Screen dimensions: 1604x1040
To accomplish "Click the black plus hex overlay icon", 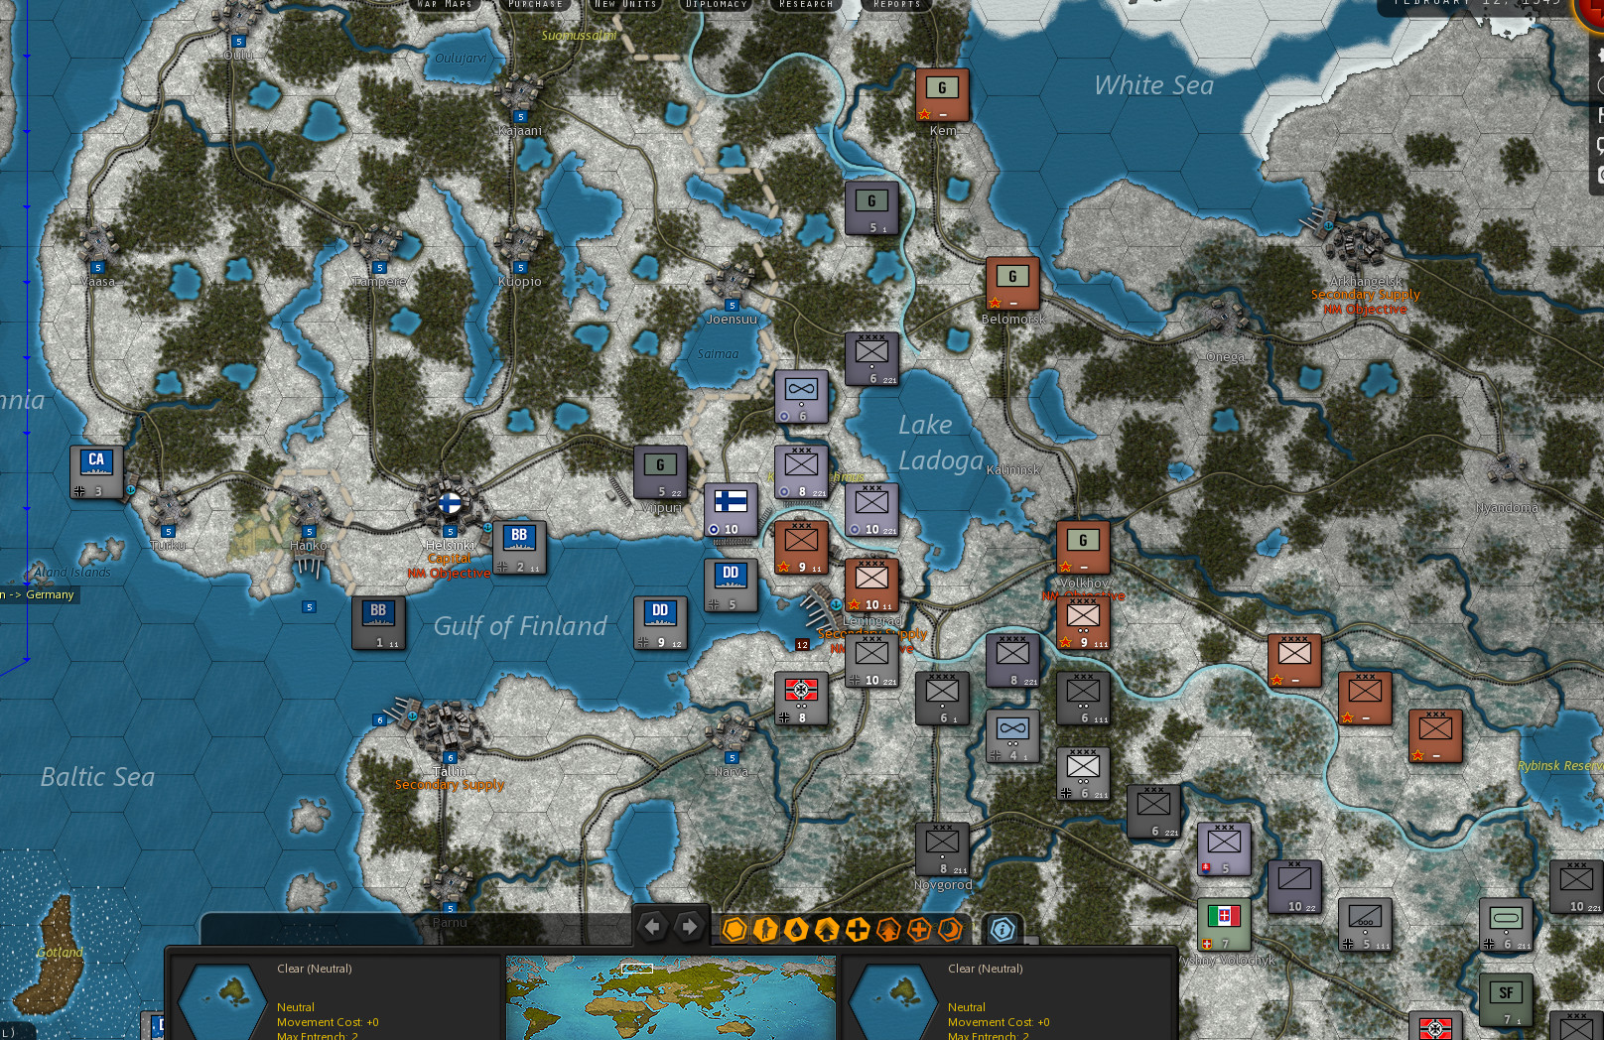I will click(858, 930).
